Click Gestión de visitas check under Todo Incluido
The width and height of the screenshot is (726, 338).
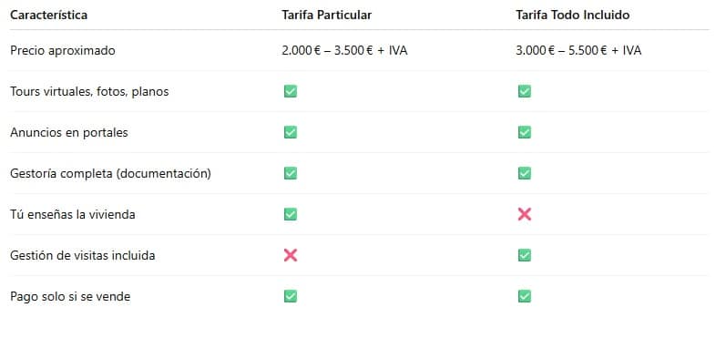(524, 255)
